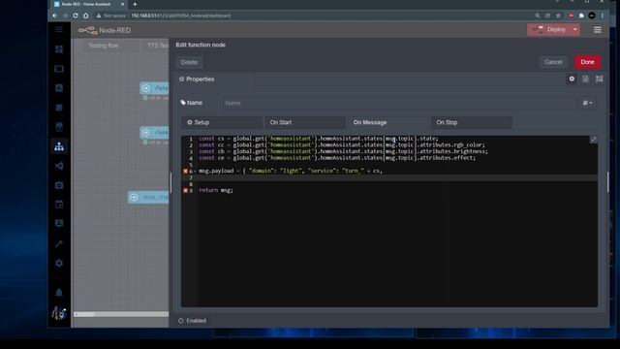Collapse the code fold at line 6
Viewport: 620px width, 349px height.
(x=195, y=171)
